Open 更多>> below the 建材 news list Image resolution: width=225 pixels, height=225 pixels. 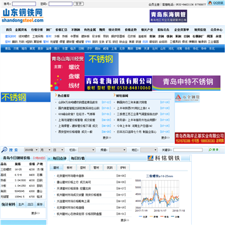pos(125,220)
